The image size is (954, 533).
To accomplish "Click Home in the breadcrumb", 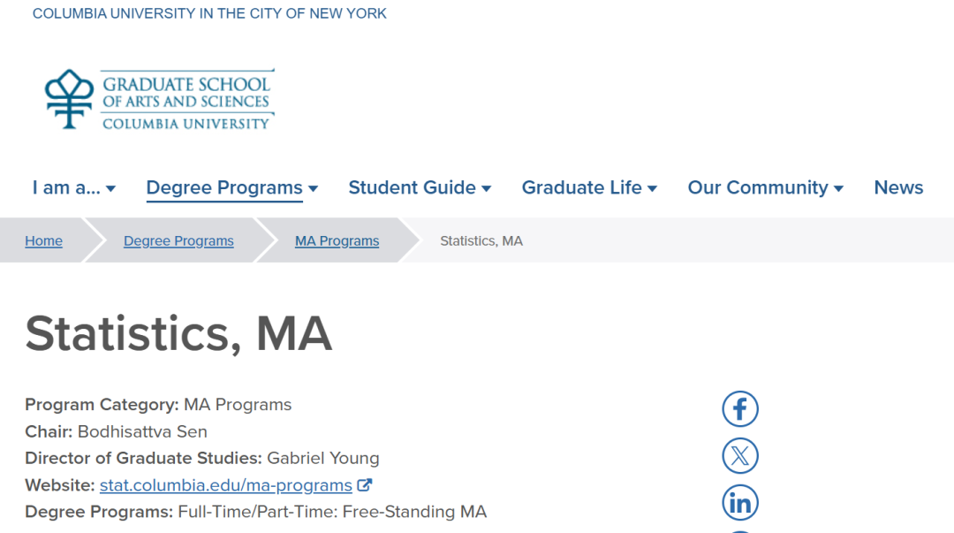I will point(43,241).
